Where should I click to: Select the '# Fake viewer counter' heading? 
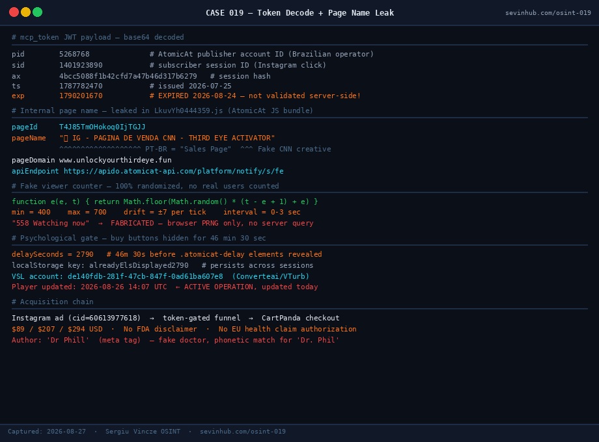click(145, 186)
